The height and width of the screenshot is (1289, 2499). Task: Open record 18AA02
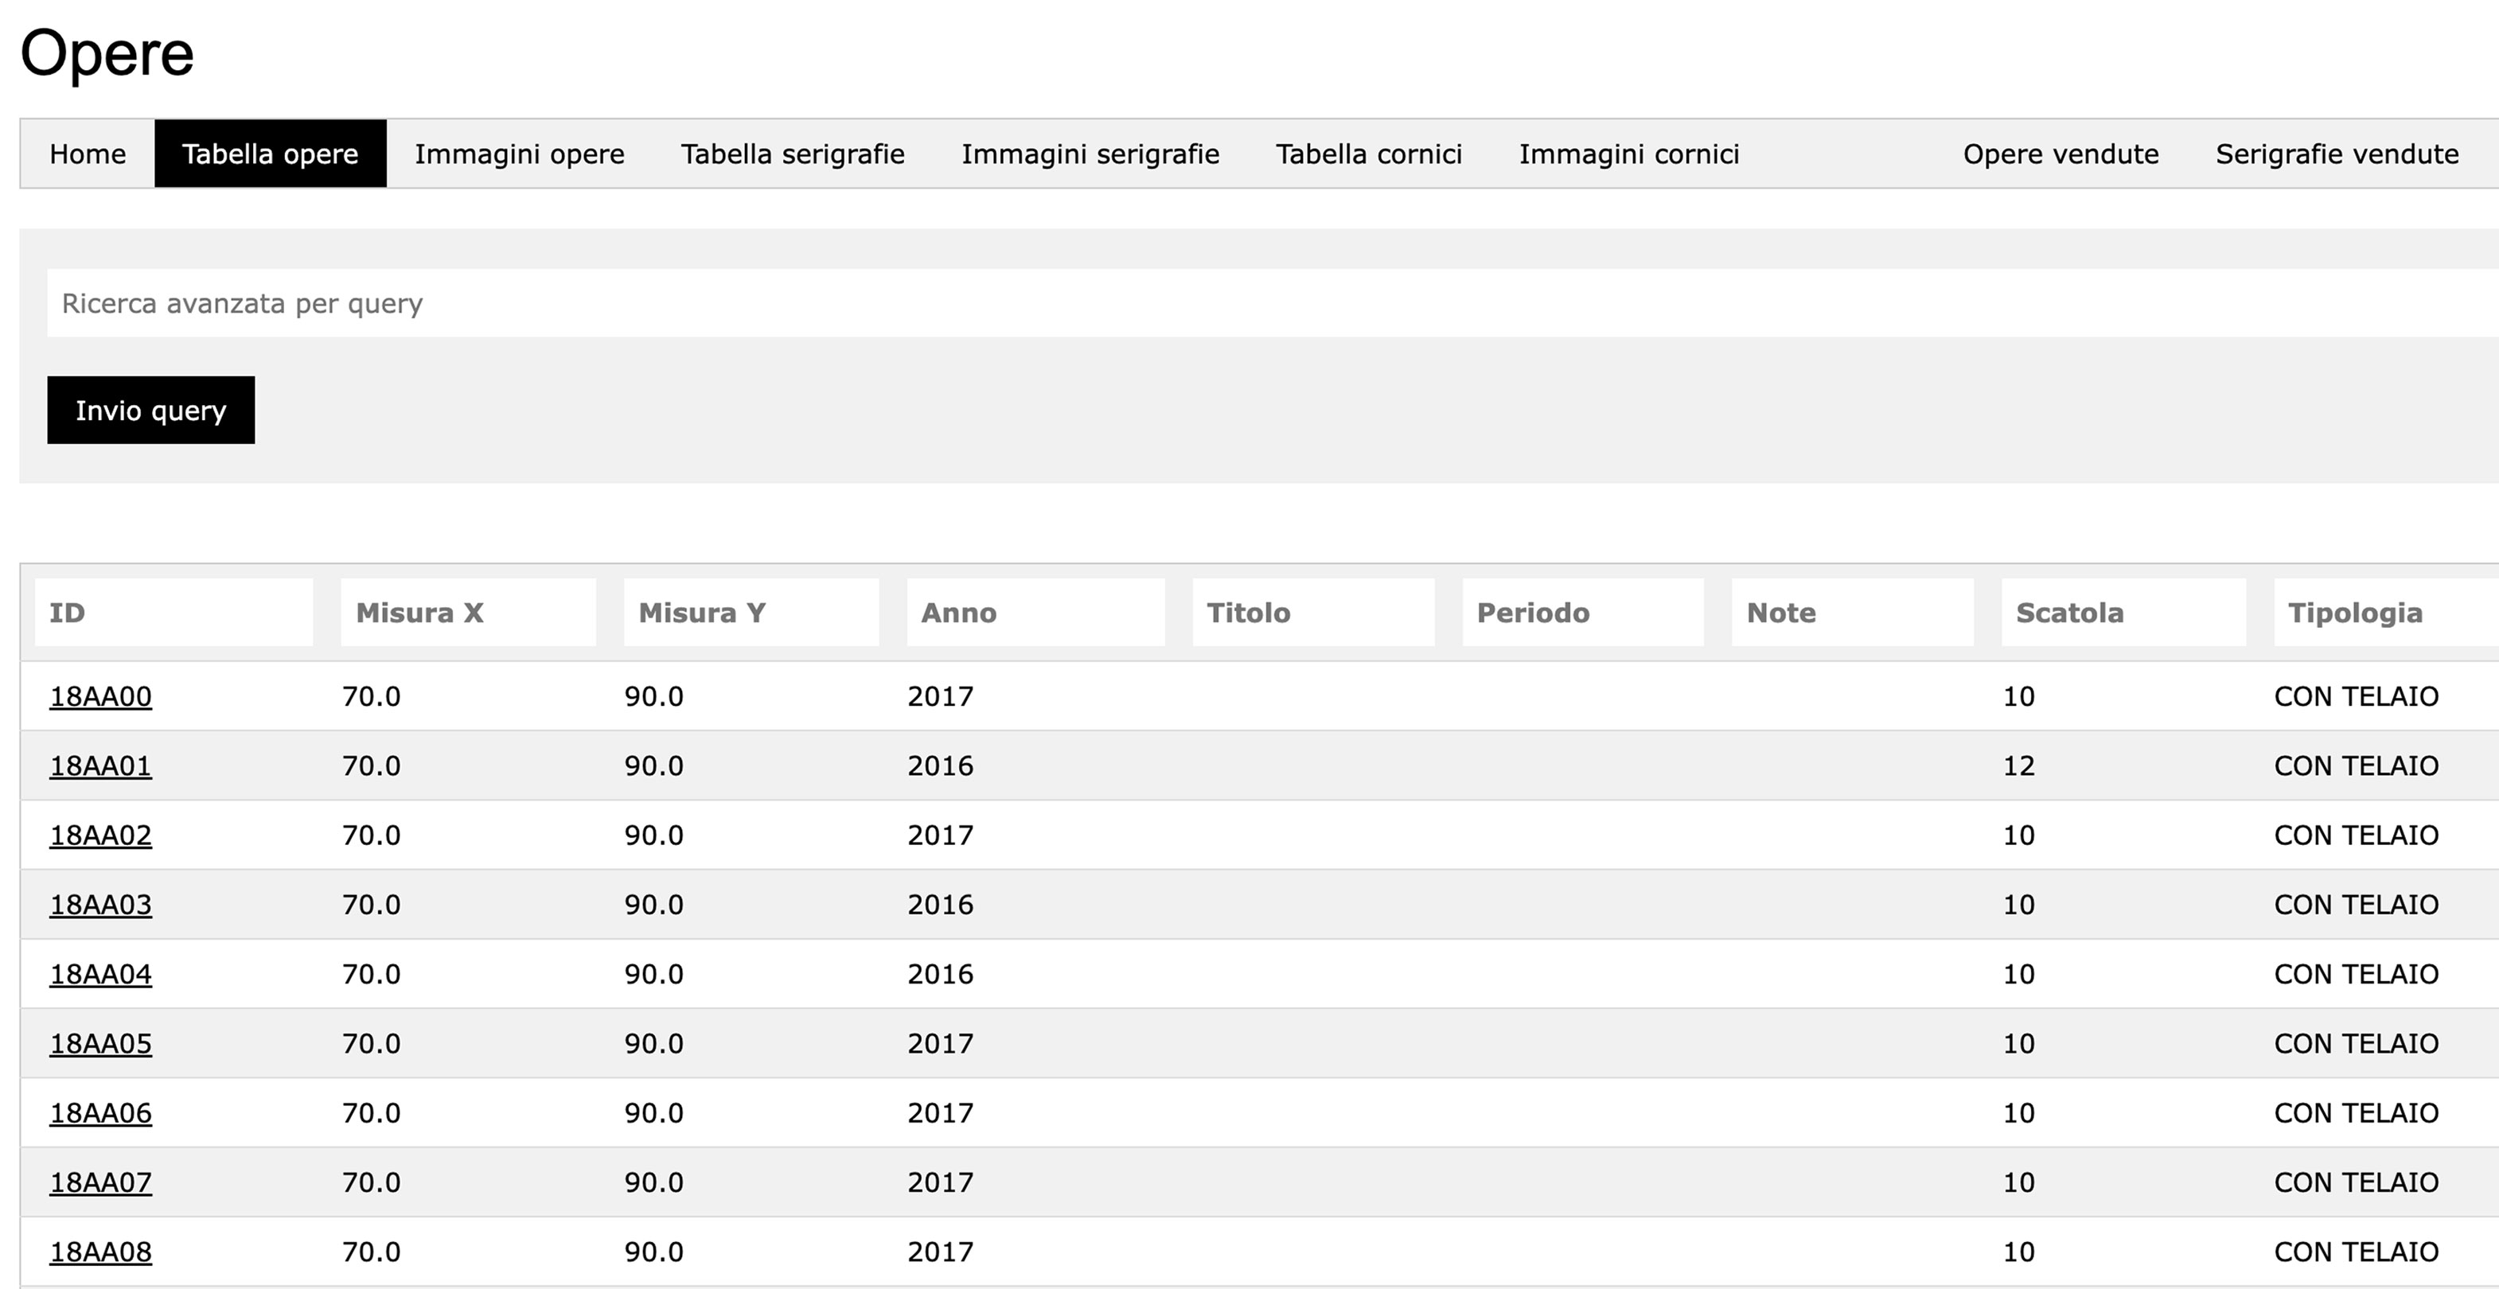tap(101, 836)
